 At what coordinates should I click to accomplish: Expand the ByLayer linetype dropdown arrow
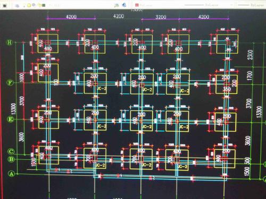(x=231, y=5)
